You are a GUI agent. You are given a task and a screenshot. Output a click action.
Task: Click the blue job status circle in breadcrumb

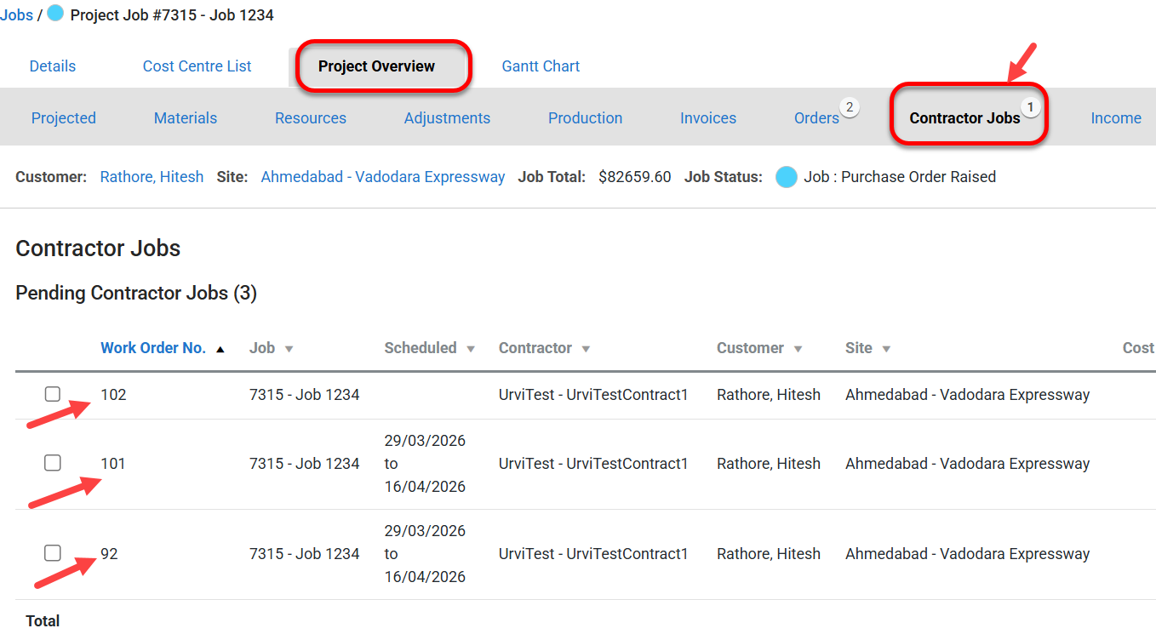(x=55, y=14)
